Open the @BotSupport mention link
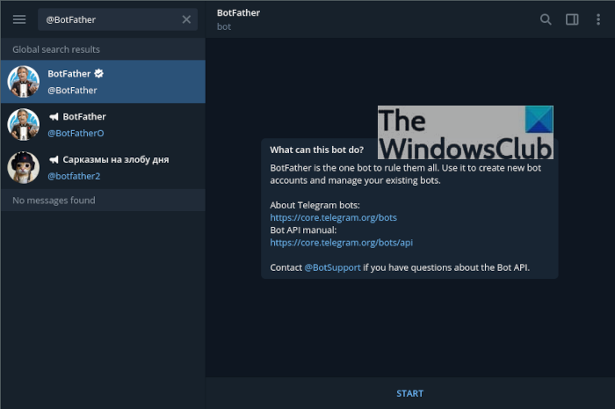The image size is (615, 409). click(x=333, y=267)
